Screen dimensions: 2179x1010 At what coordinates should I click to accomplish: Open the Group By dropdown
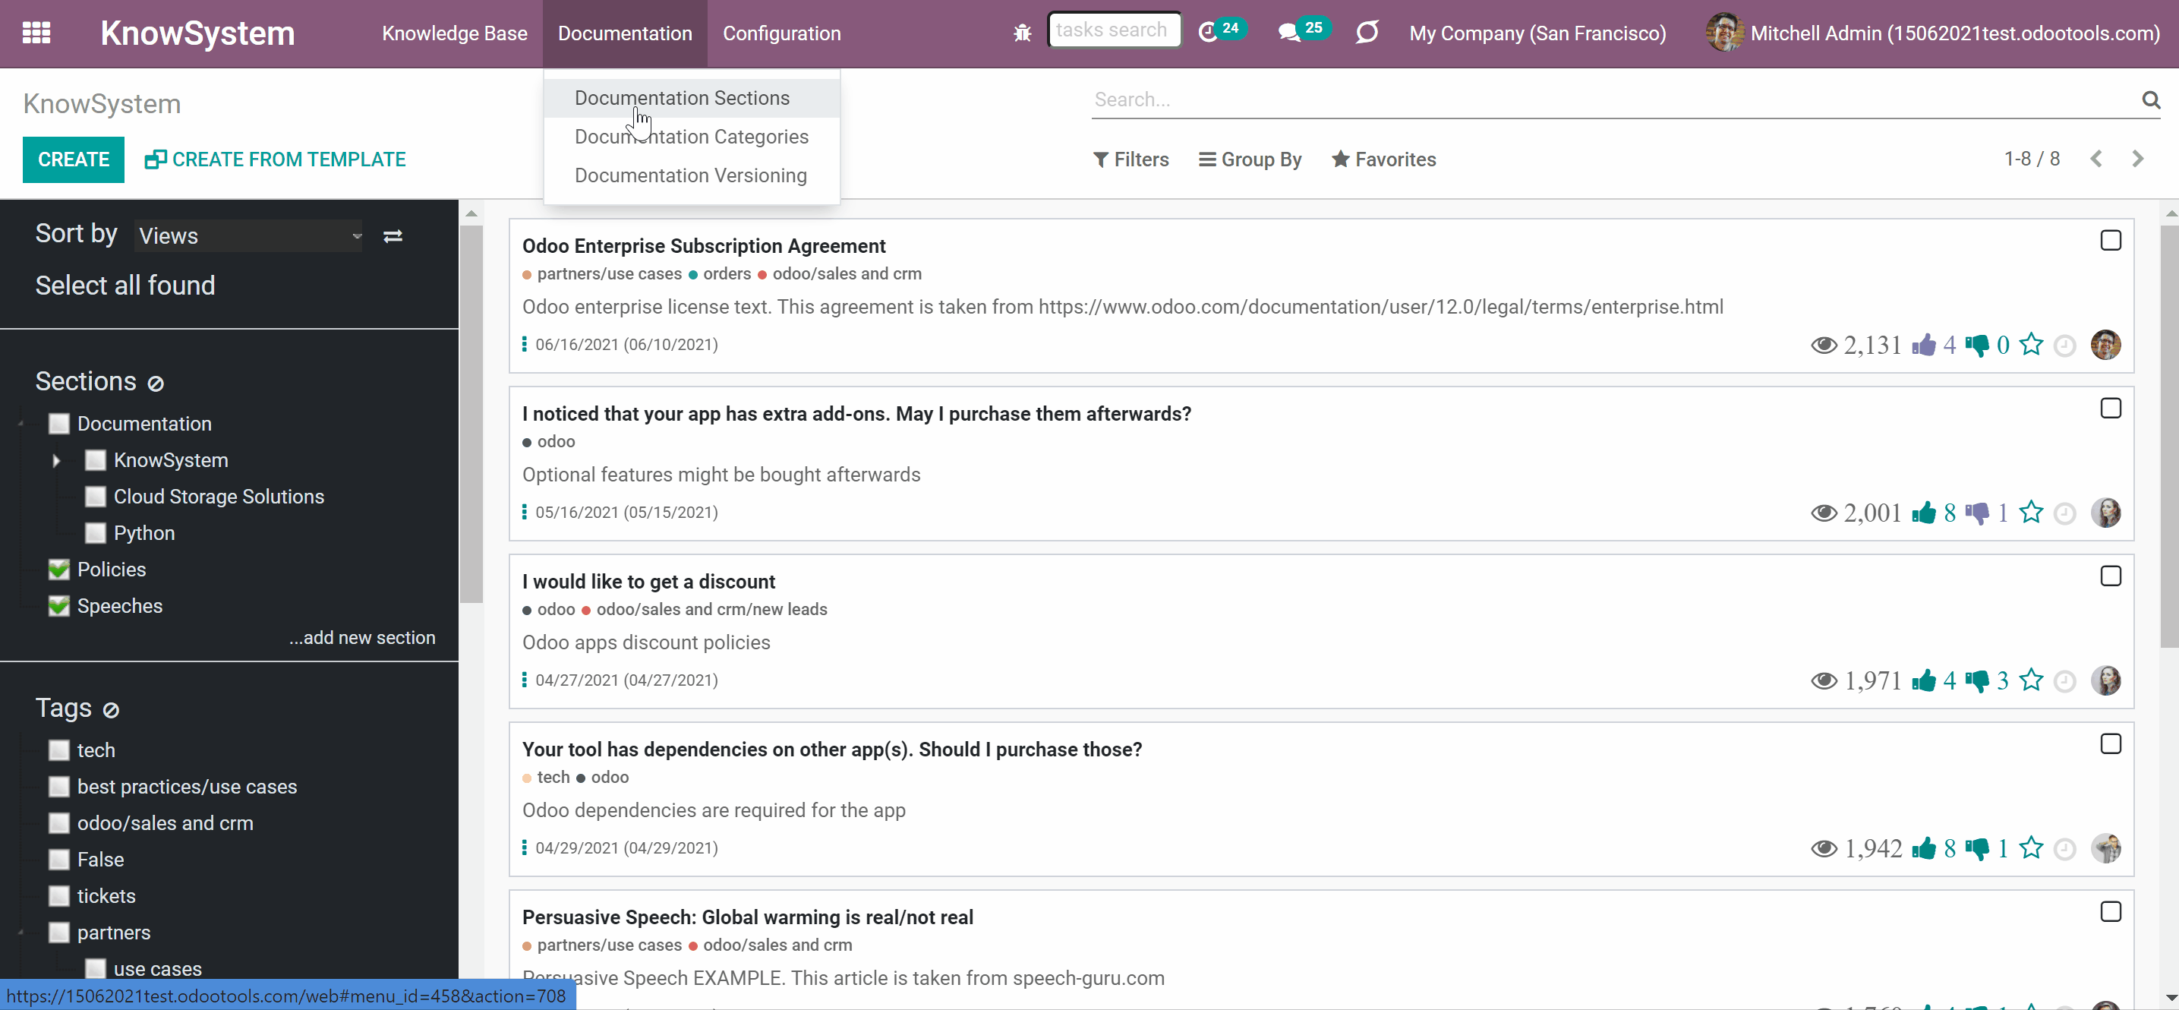pyautogui.click(x=1250, y=159)
